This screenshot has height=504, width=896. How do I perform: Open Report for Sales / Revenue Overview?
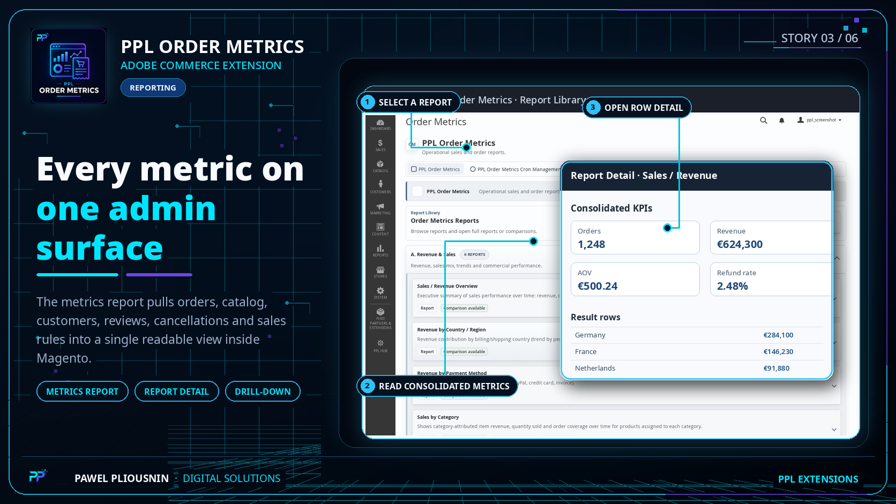pyautogui.click(x=427, y=308)
